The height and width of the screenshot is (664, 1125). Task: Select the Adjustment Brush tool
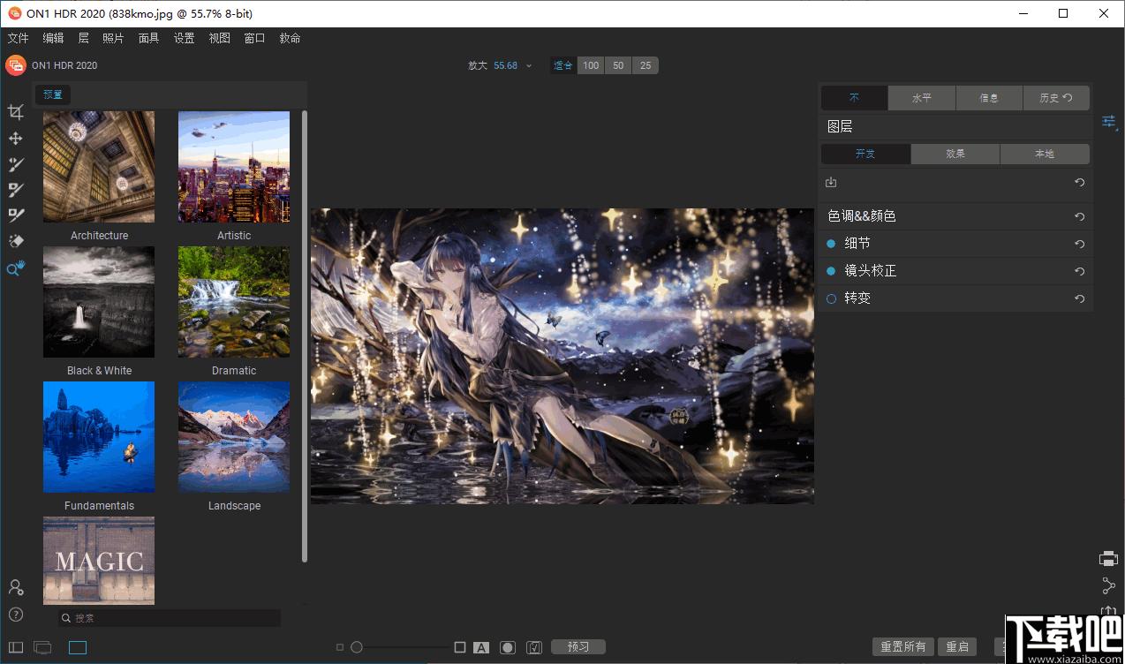click(x=15, y=164)
